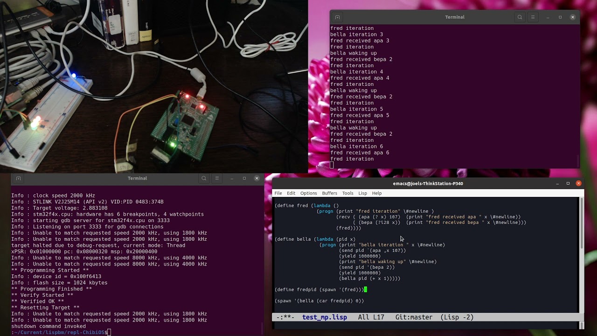Open the Emacs Edit menu

tap(291, 193)
